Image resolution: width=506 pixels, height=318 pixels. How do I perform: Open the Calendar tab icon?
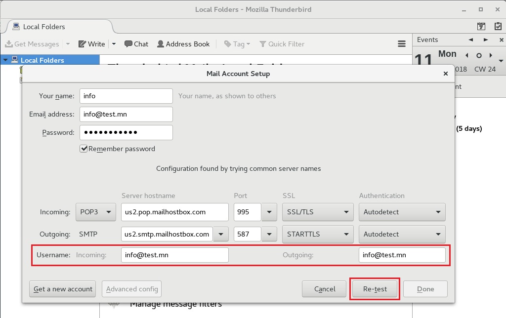(481, 27)
